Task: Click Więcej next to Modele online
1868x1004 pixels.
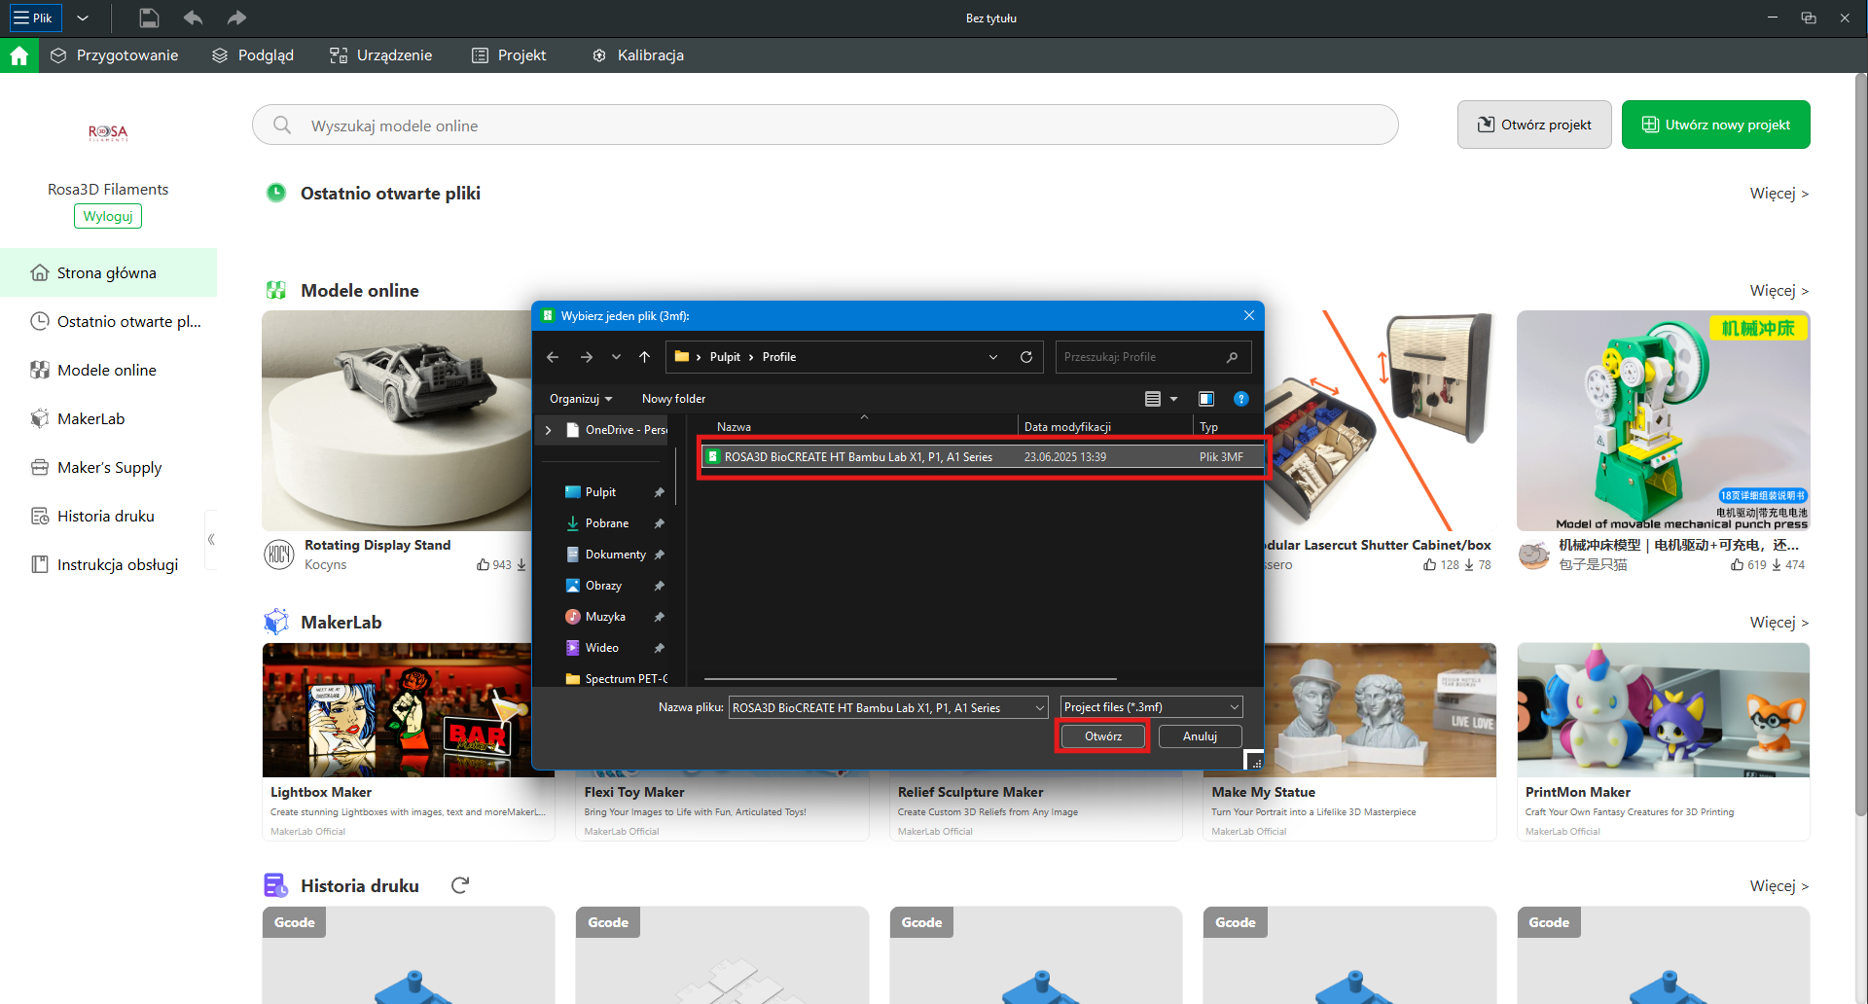Action: point(1778,291)
